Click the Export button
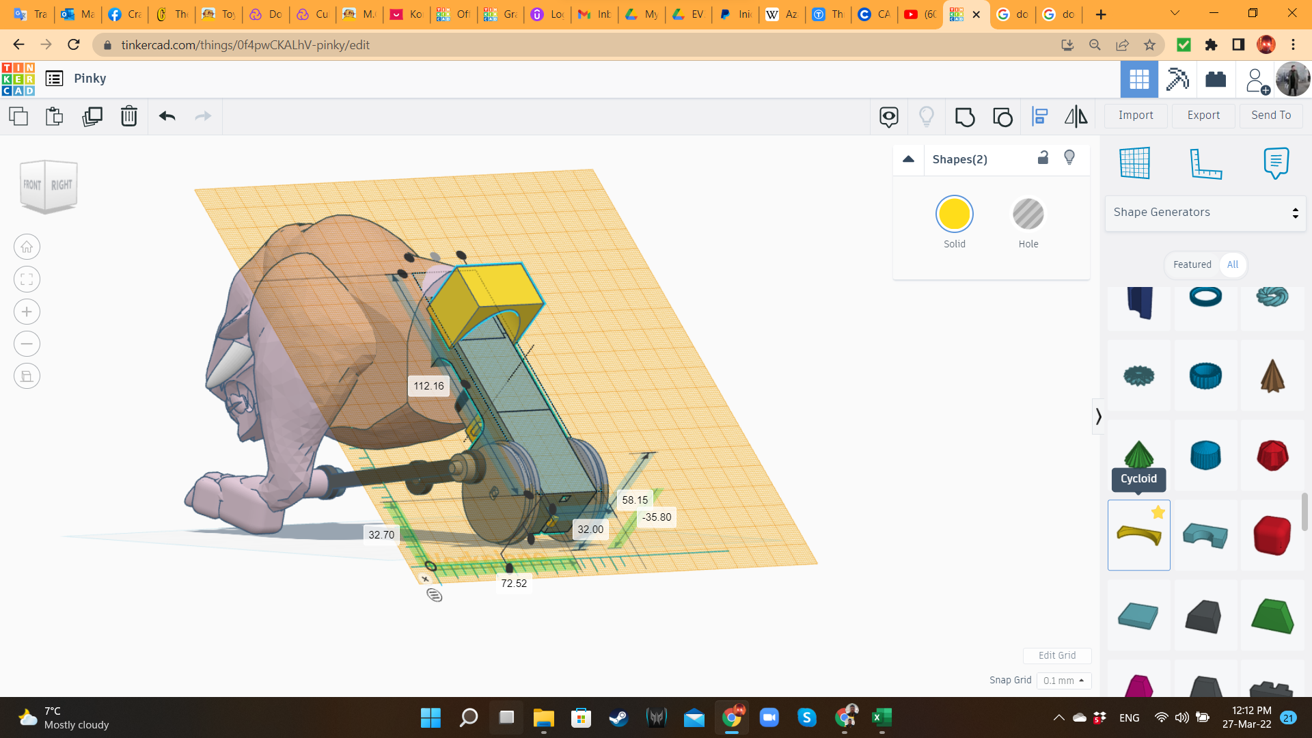 [1203, 115]
